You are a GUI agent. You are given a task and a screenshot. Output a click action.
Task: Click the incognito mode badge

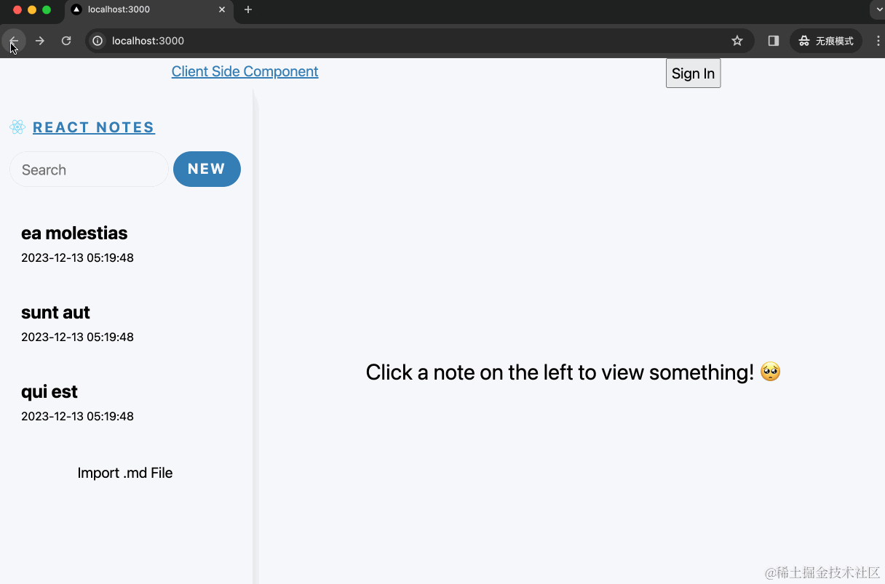(826, 41)
